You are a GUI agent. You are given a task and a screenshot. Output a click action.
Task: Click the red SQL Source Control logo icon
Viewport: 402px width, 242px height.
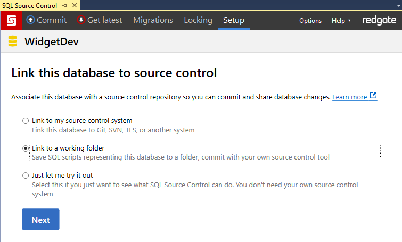[10, 21]
